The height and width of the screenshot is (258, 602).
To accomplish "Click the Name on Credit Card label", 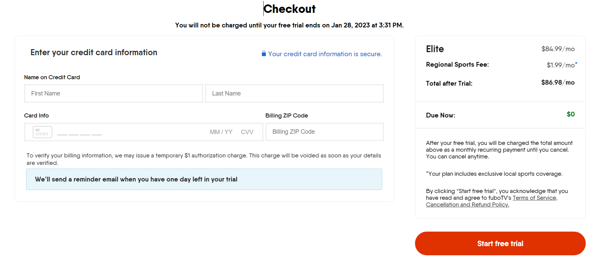I will coord(52,78).
